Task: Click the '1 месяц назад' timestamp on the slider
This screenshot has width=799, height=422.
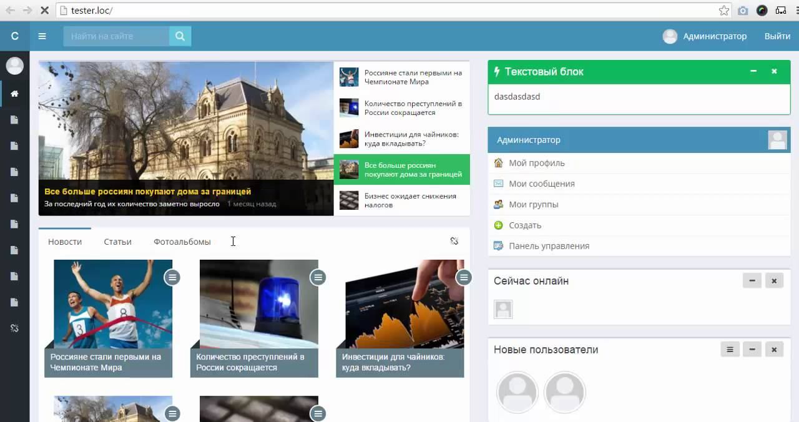Action: point(252,204)
